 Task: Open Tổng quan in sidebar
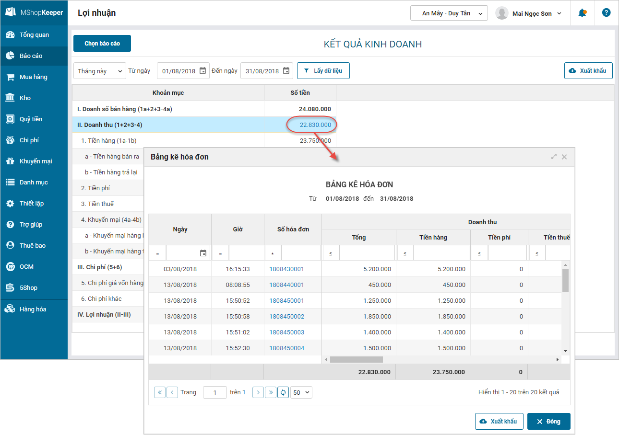pos(34,35)
